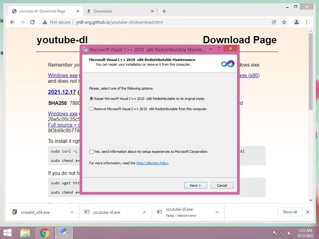Open a new Chrome tab

[164, 11]
